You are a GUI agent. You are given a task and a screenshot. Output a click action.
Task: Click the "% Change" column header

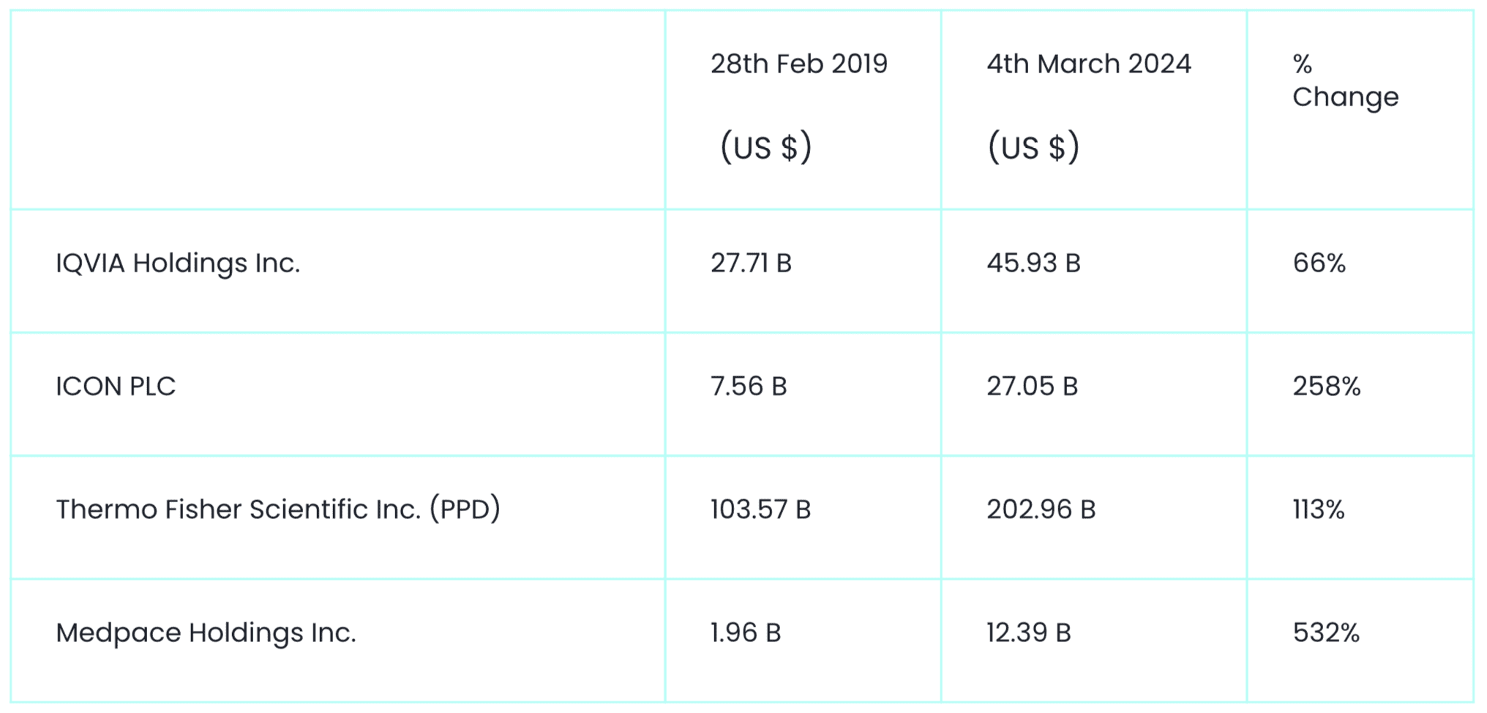click(1344, 81)
